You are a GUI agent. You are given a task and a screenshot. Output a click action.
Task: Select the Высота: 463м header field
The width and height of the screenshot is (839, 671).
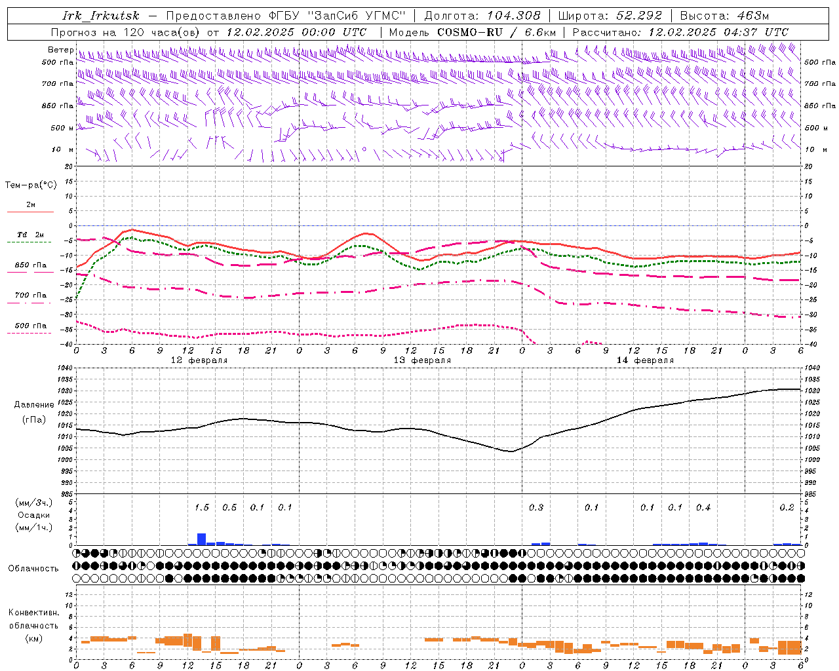(724, 16)
